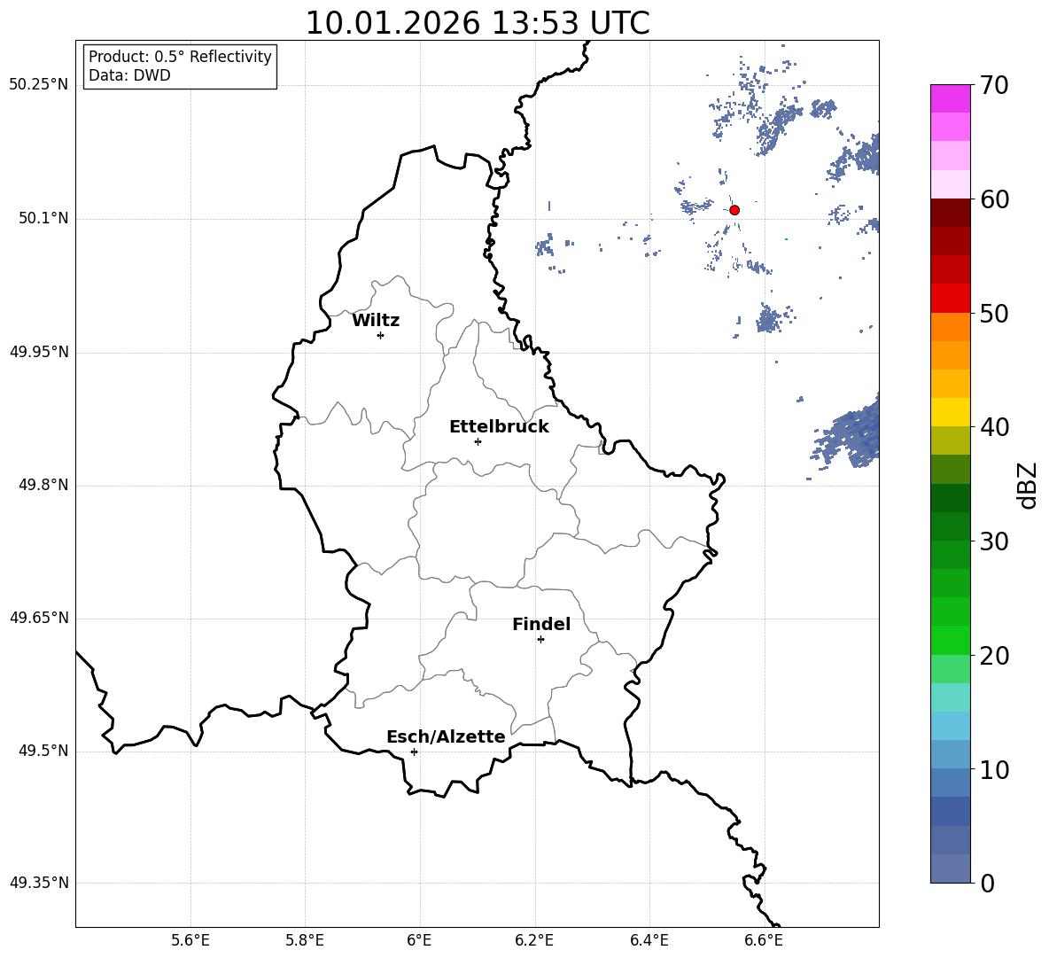This screenshot has width=1049, height=958.
Task: Click the red radar site marker
Action: coord(734,210)
